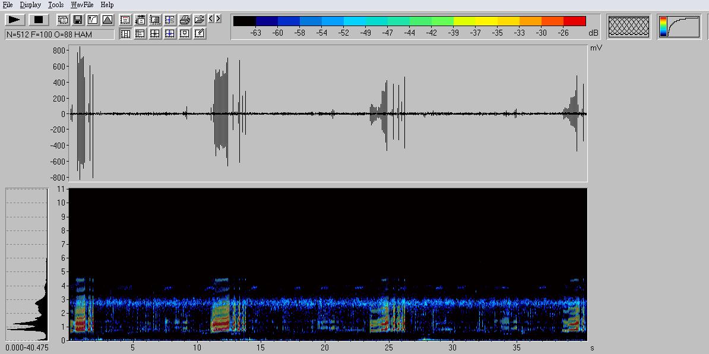Click the bell-curve spectrum icon

(107, 20)
